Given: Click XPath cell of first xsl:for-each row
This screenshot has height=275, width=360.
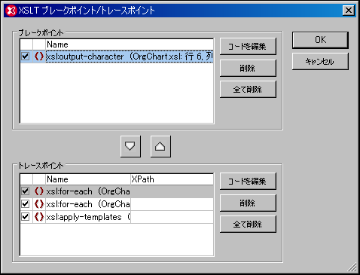Looking at the screenshot, I should [x=172, y=191].
